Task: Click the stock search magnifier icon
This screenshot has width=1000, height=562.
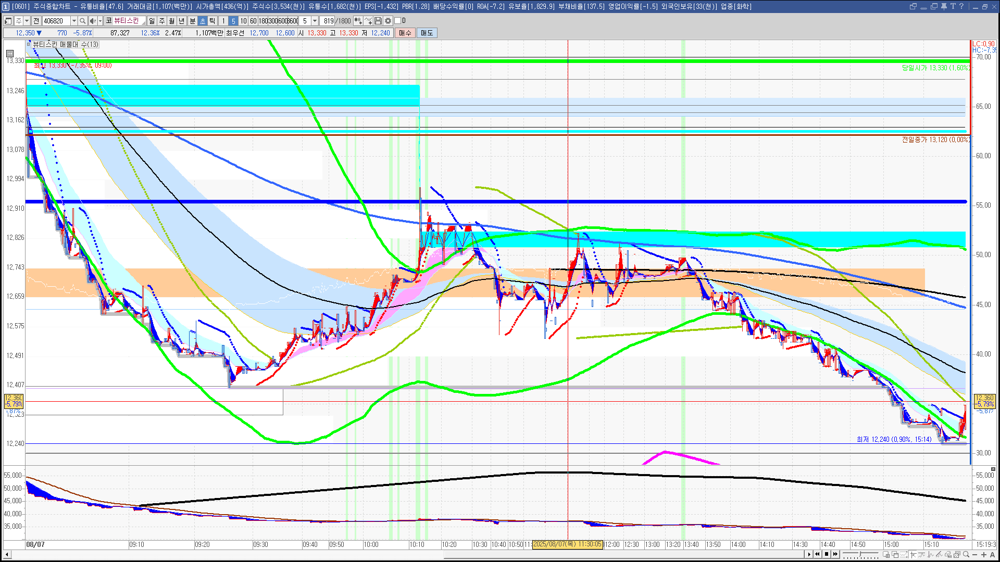Action: click(82, 21)
